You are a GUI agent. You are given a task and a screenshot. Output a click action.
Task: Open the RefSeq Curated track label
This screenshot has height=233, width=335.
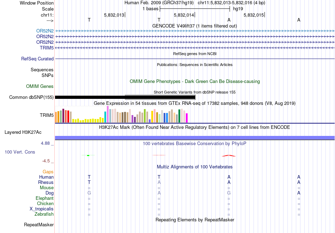point(37,59)
